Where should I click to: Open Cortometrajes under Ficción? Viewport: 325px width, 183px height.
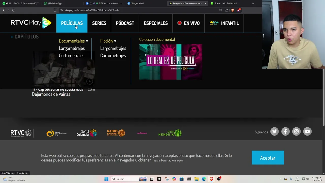coord(113,56)
